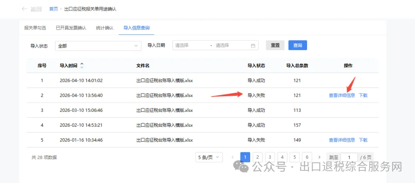The height and width of the screenshot is (183, 415).
Task: Select the timestamp 2026-04-10 13:56:40
Action: pos(81,95)
